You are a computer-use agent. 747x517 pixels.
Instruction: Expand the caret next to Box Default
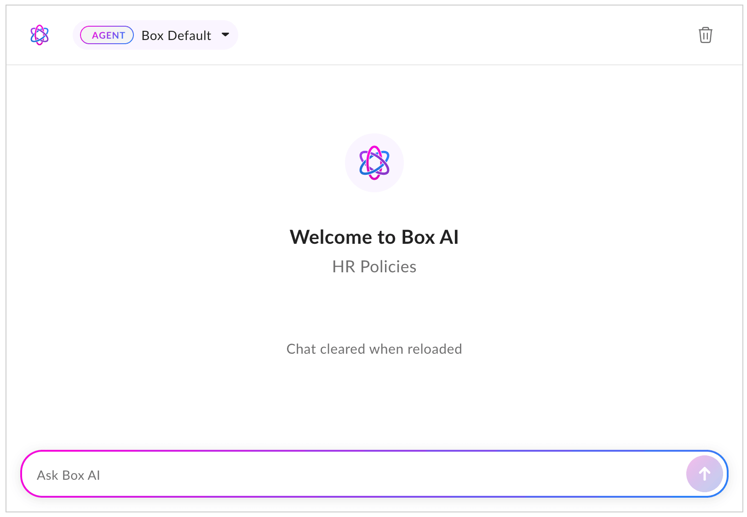pos(225,35)
